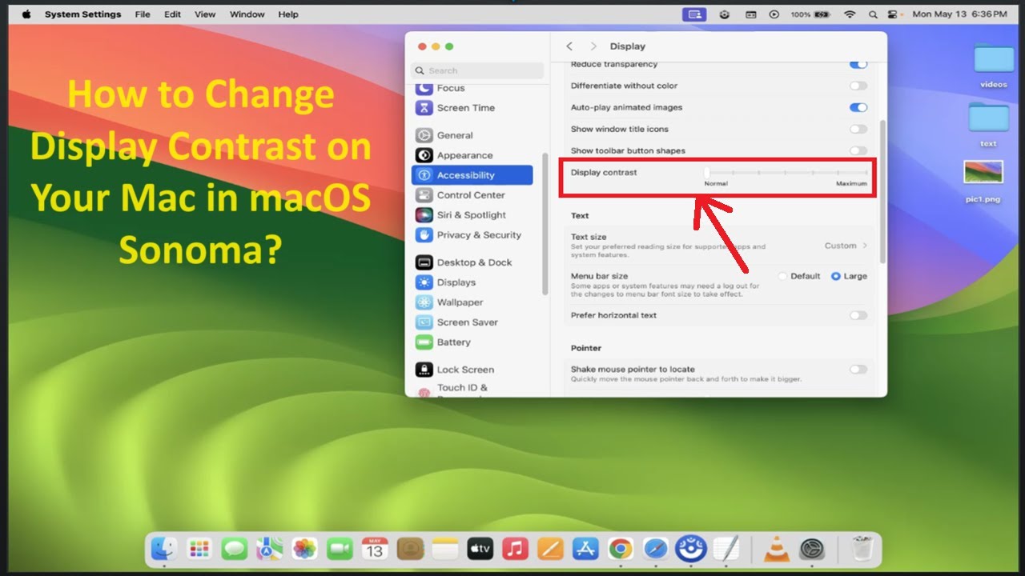Image resolution: width=1025 pixels, height=576 pixels.
Task: Open the Window menu
Action: 247,14
